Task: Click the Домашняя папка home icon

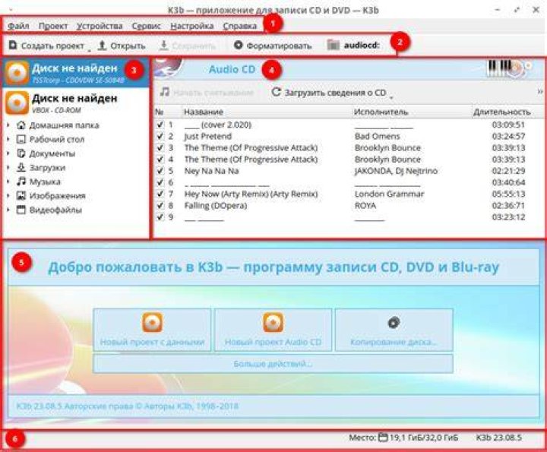Action: pos(21,125)
